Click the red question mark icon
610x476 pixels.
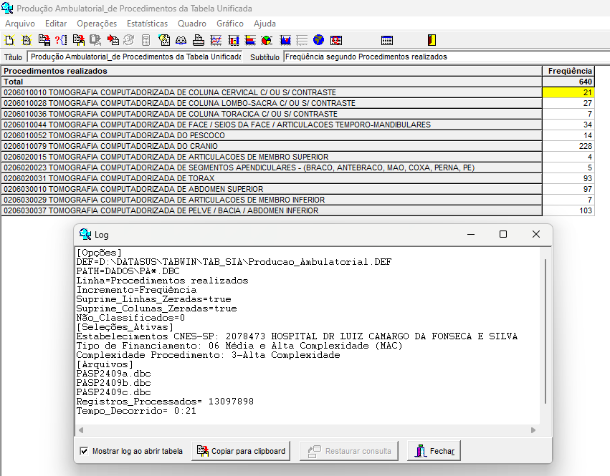pos(61,40)
